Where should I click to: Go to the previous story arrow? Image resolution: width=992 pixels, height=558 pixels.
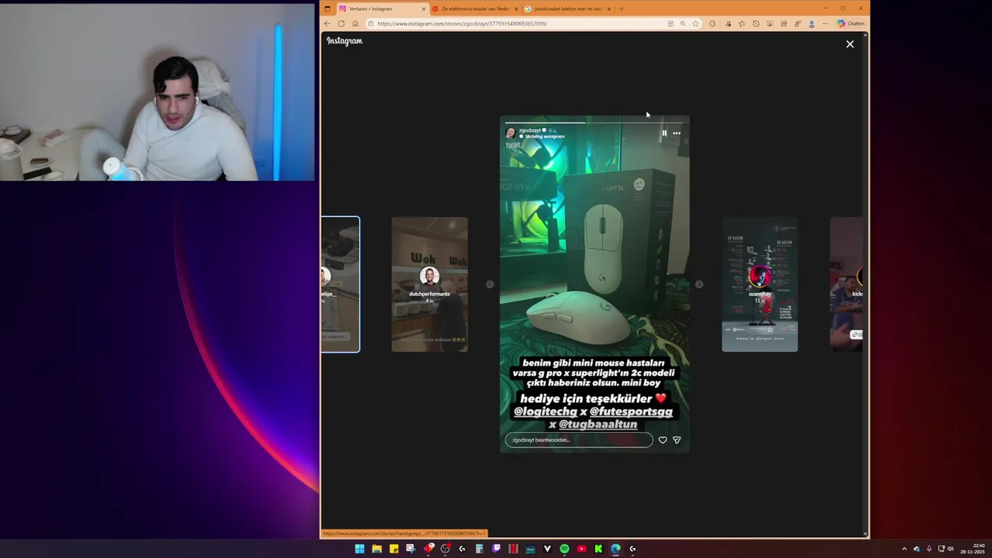point(490,284)
